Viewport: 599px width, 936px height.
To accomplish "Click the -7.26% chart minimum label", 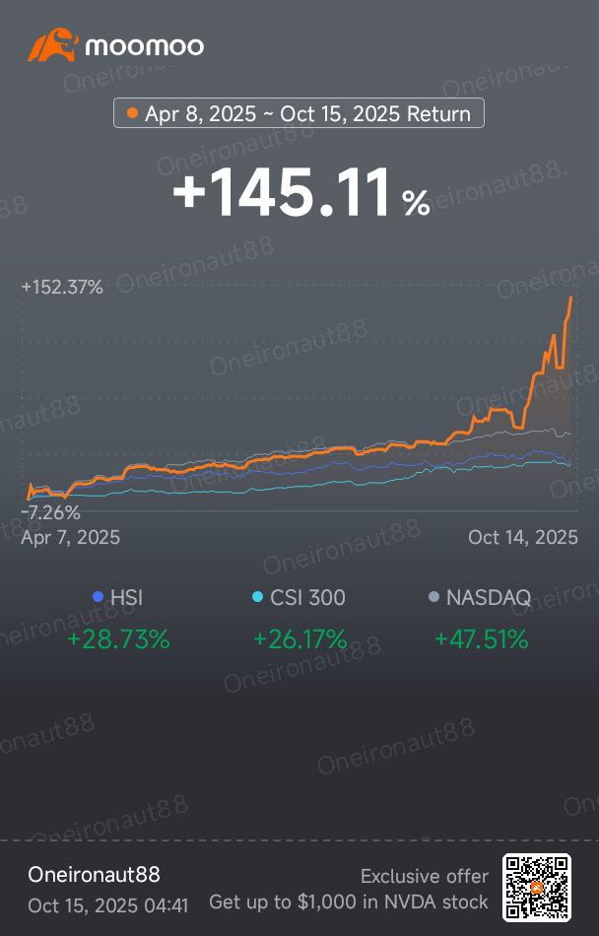I will [x=51, y=512].
